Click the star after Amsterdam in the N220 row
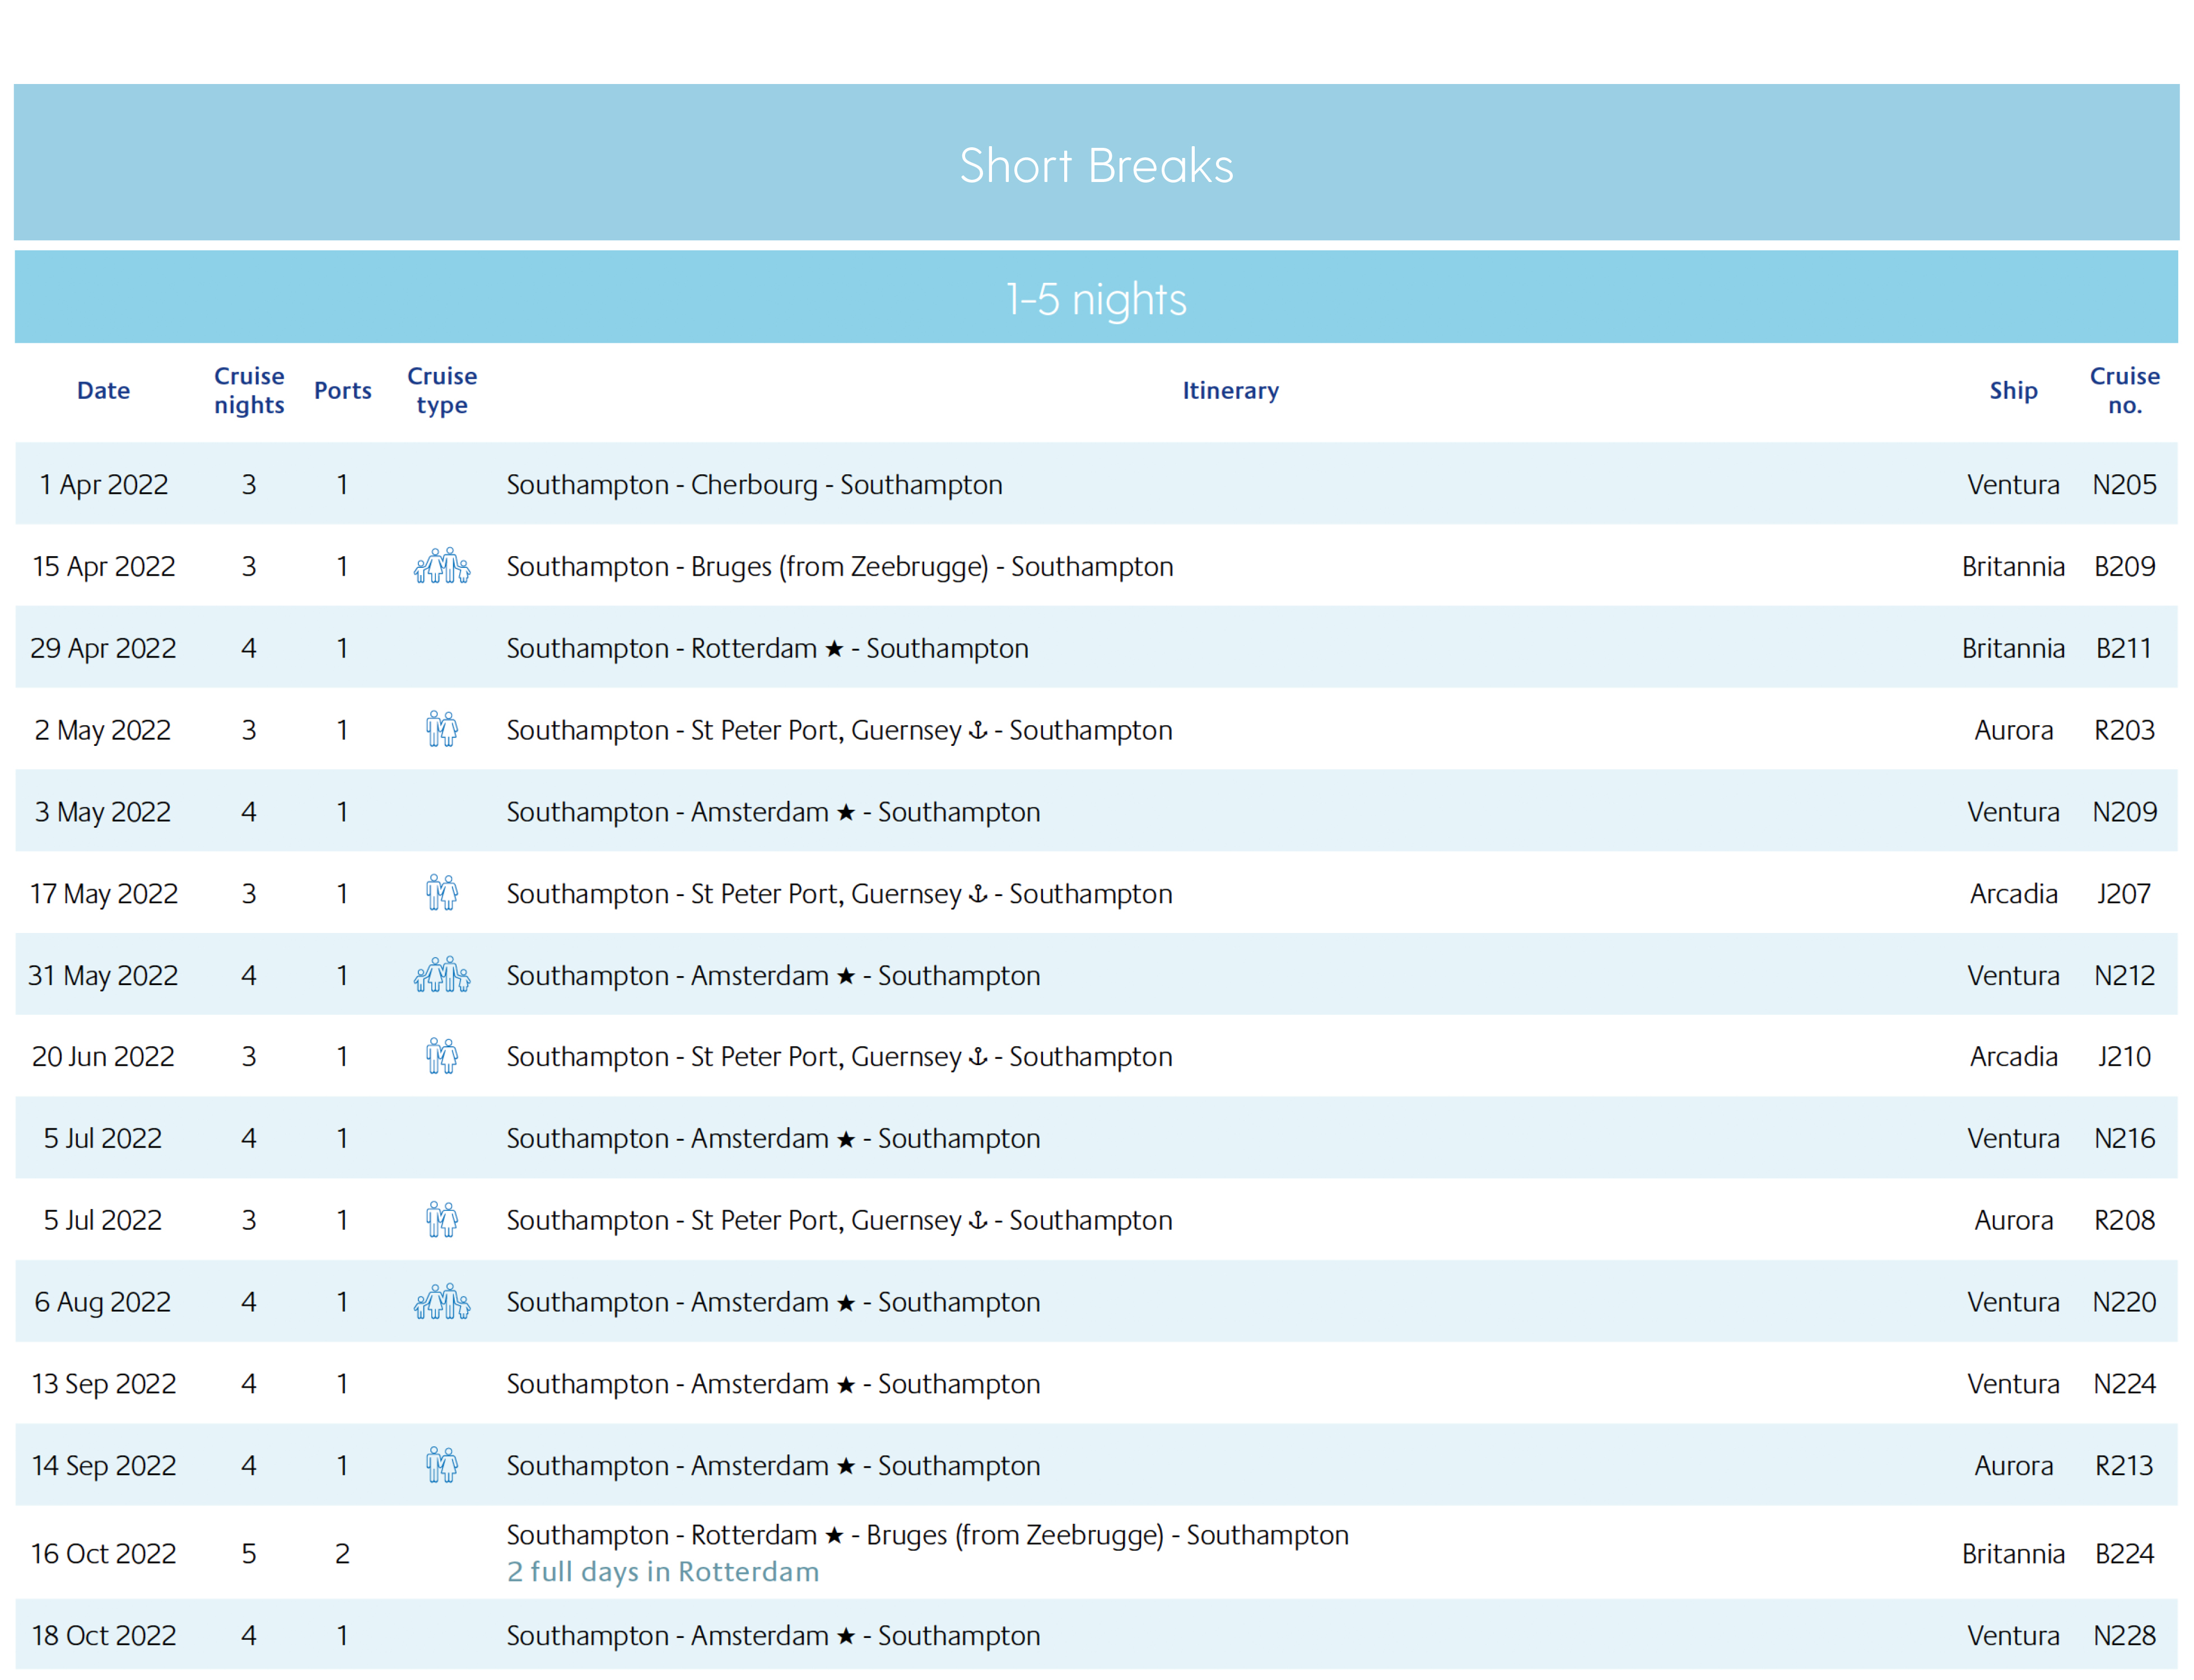Viewport: 2194px width, 1680px height. (x=846, y=1303)
